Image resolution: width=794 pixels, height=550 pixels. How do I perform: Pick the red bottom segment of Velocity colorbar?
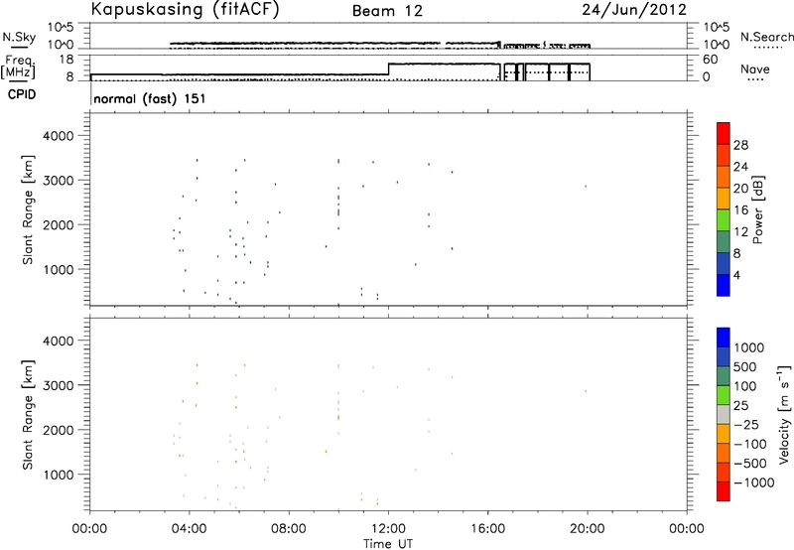click(724, 491)
